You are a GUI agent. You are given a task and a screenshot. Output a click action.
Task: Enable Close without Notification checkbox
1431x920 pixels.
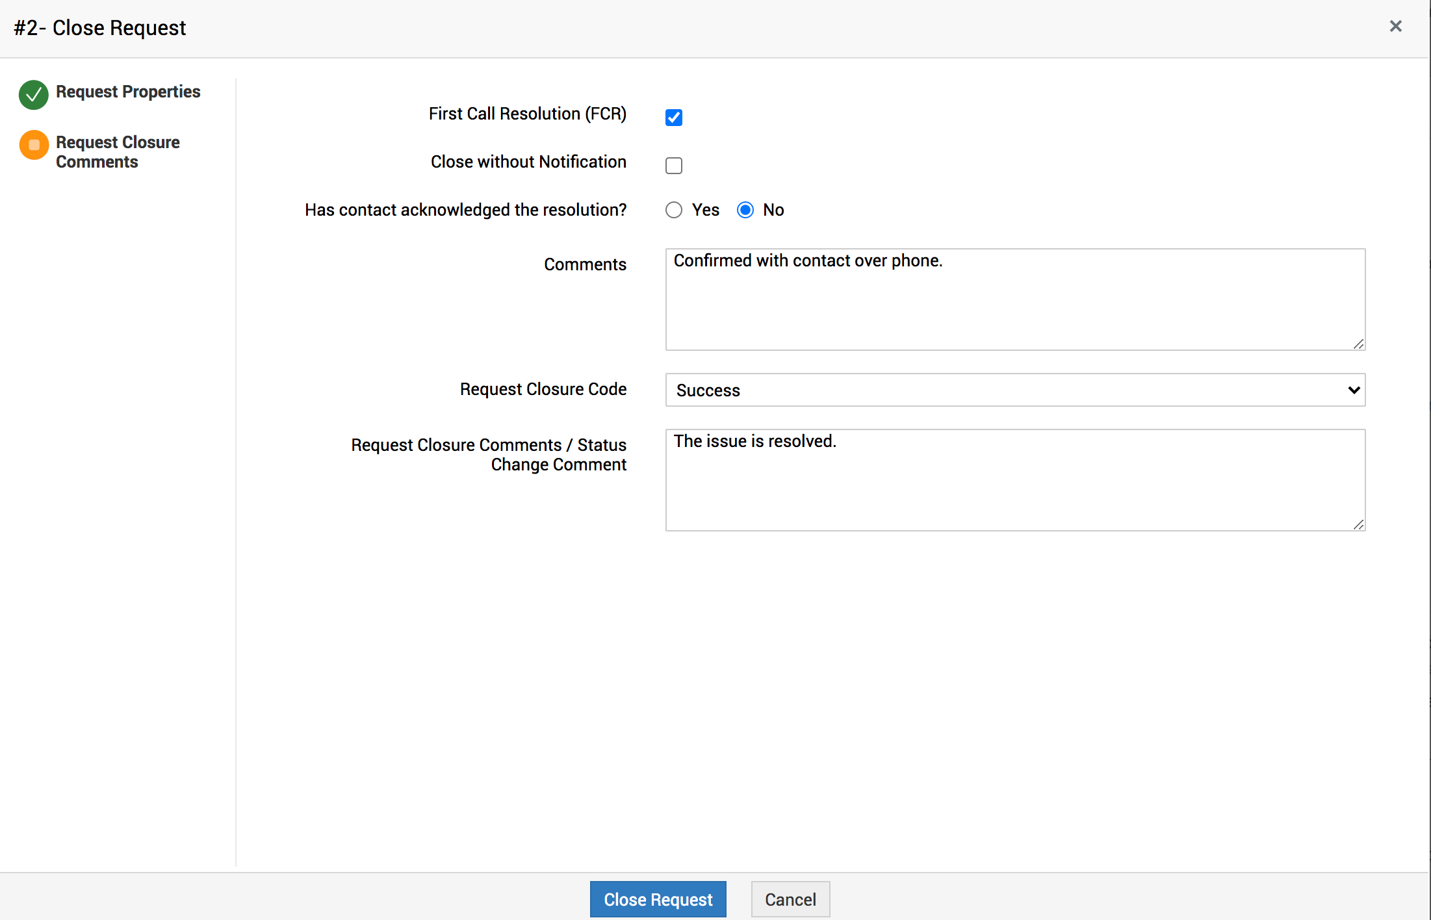tap(674, 166)
